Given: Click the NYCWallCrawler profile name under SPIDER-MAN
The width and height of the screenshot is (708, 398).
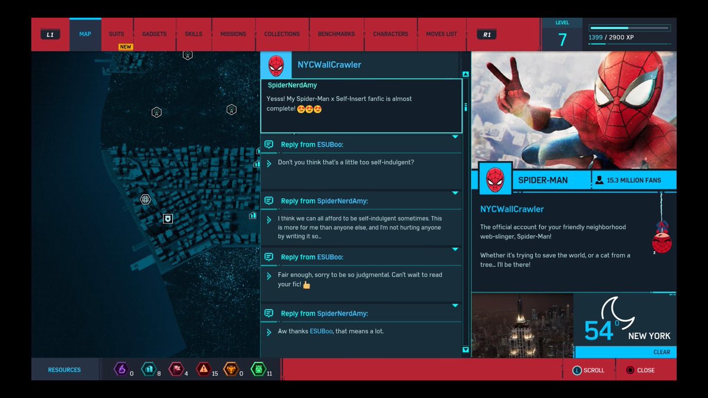Looking at the screenshot, I should coord(512,209).
